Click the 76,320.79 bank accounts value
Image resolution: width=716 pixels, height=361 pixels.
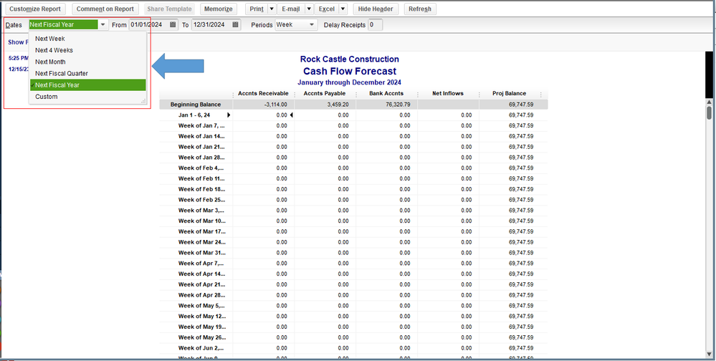click(397, 105)
